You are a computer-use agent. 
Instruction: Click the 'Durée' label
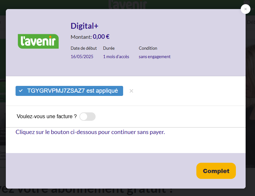coord(109,48)
